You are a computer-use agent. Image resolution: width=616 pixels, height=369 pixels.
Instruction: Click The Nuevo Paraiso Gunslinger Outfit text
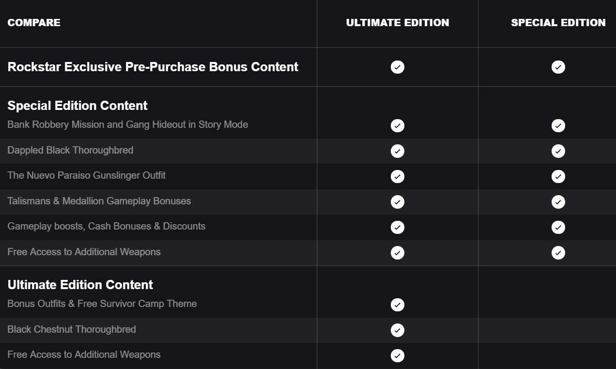point(87,175)
